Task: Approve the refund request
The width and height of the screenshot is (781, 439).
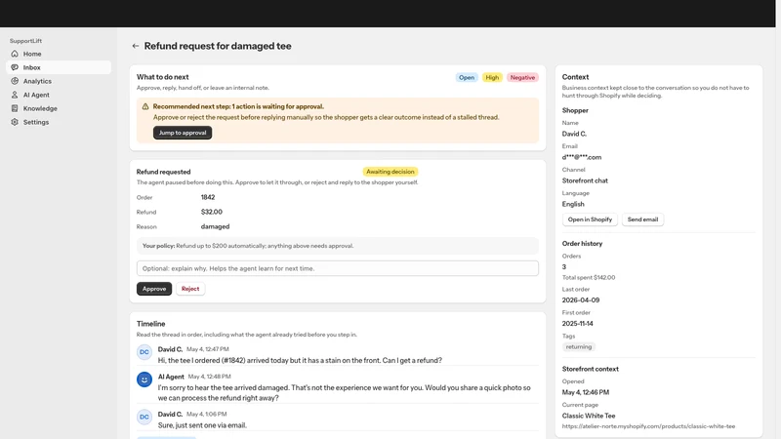Action: tap(154, 289)
